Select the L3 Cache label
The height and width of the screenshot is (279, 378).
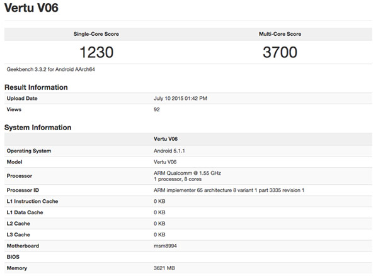point(18,234)
